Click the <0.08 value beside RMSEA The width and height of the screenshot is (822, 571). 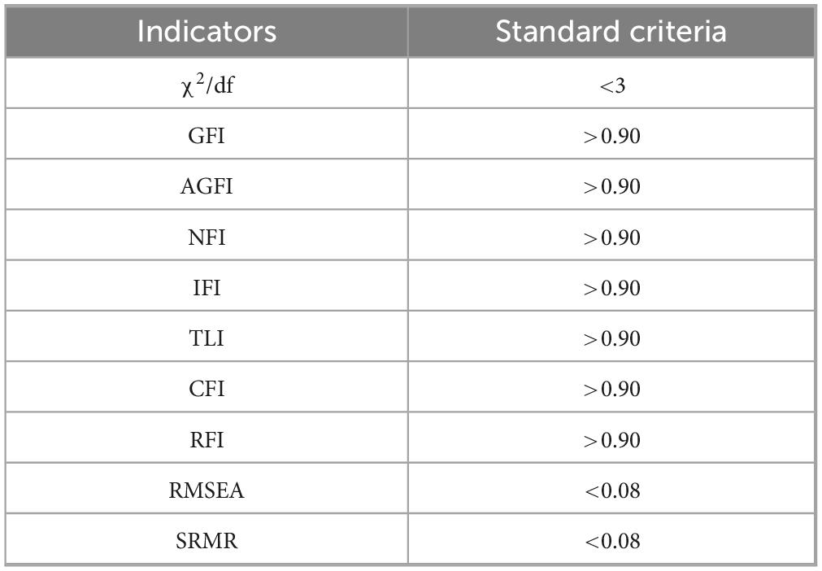coord(611,491)
